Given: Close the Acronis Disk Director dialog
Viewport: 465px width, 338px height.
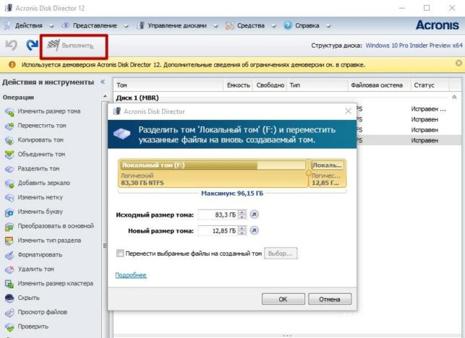Looking at the screenshot, I should point(348,111).
